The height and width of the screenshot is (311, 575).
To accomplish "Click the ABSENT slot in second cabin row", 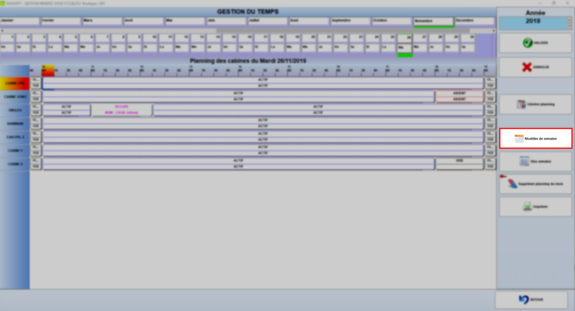I will 459,96.
